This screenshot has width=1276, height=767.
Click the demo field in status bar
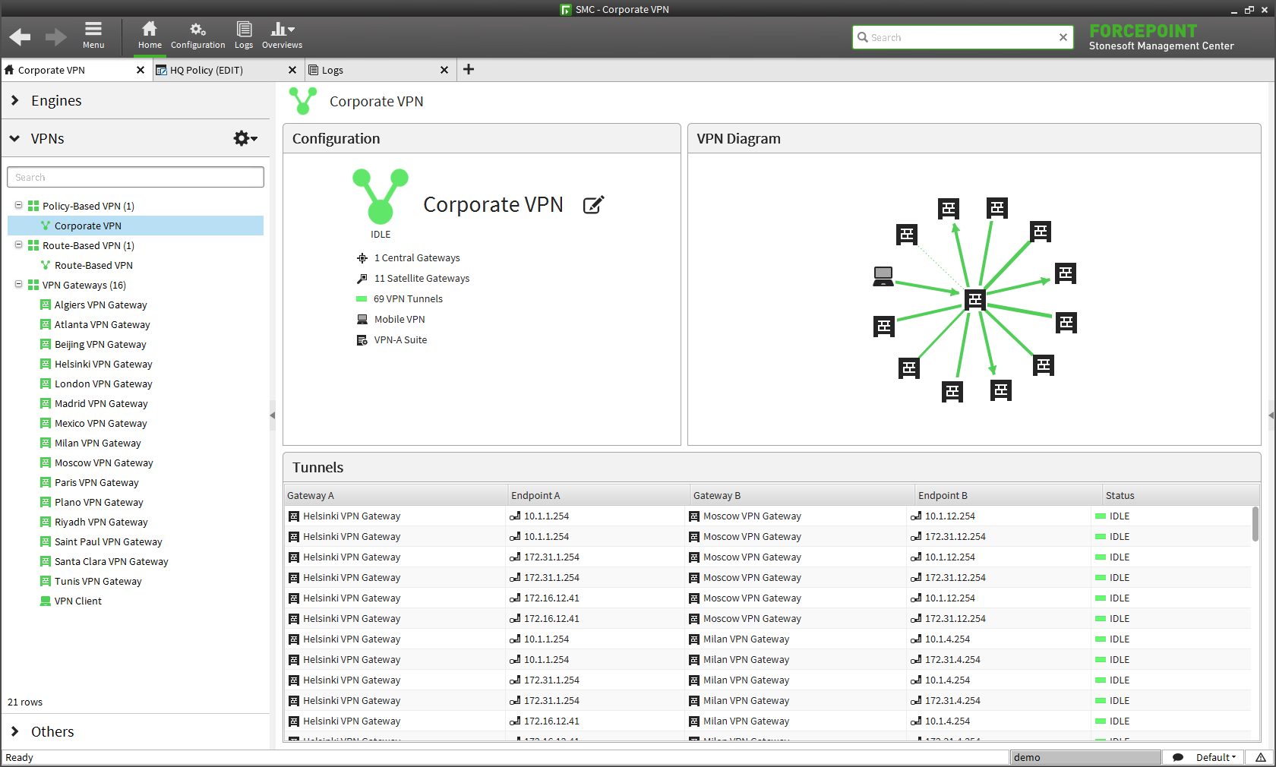[x=1085, y=757]
